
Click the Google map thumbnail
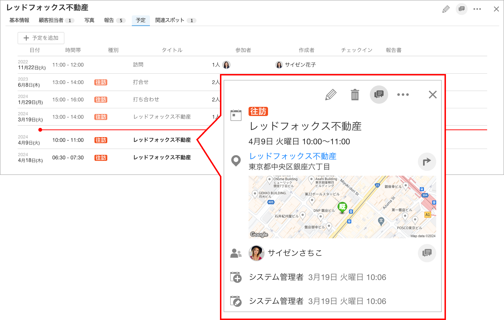pyautogui.click(x=342, y=207)
